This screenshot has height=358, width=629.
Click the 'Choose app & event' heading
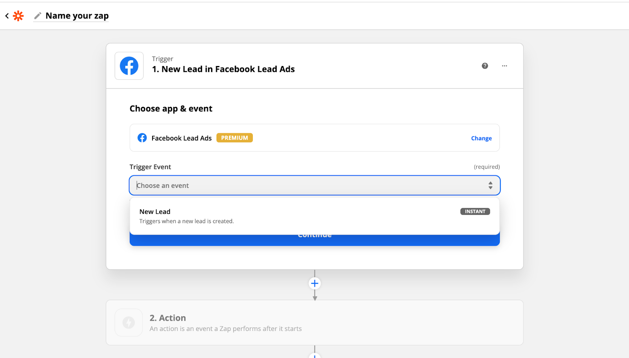click(171, 109)
